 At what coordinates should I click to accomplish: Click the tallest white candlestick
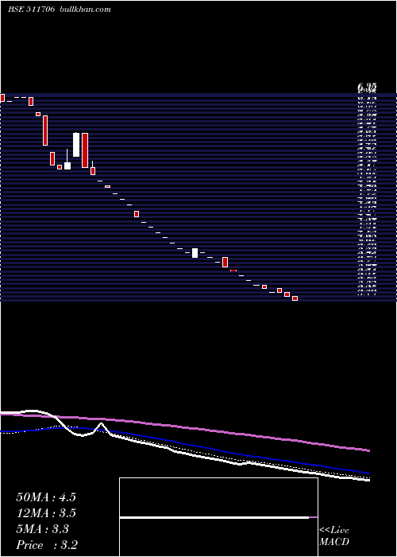(x=76, y=145)
